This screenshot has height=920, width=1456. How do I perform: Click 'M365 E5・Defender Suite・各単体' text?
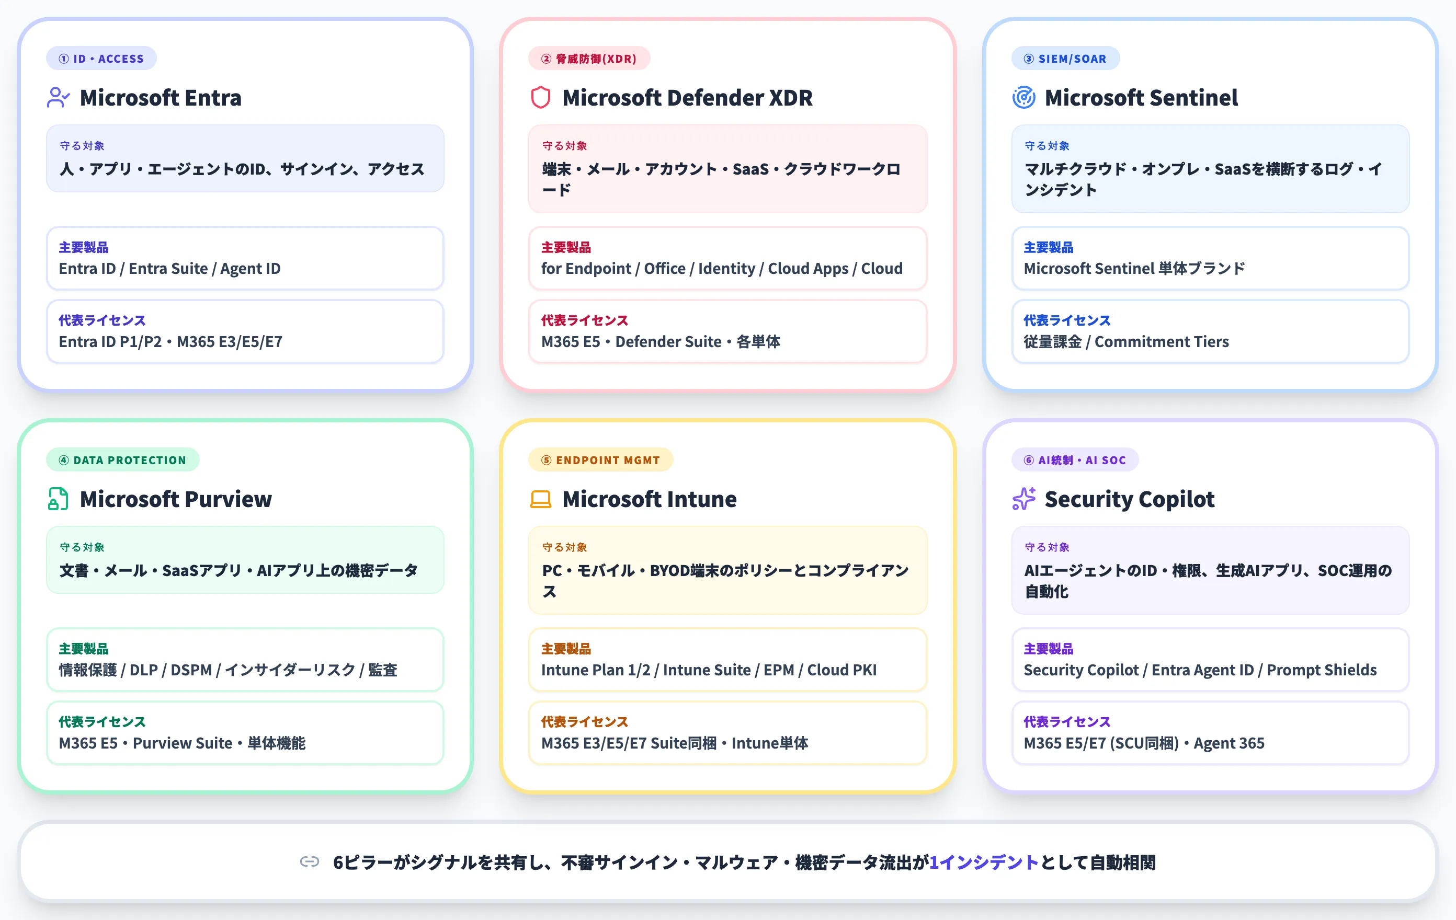(661, 341)
